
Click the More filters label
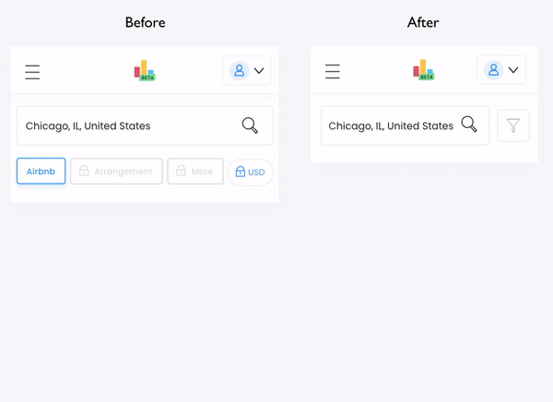[202, 171]
